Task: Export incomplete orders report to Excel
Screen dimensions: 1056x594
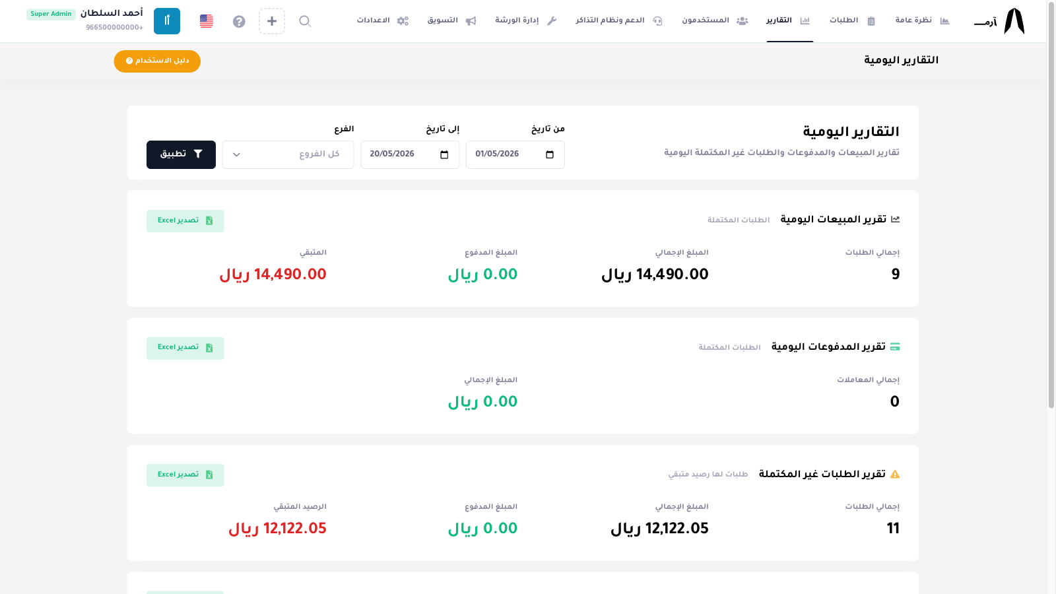Action: click(185, 475)
